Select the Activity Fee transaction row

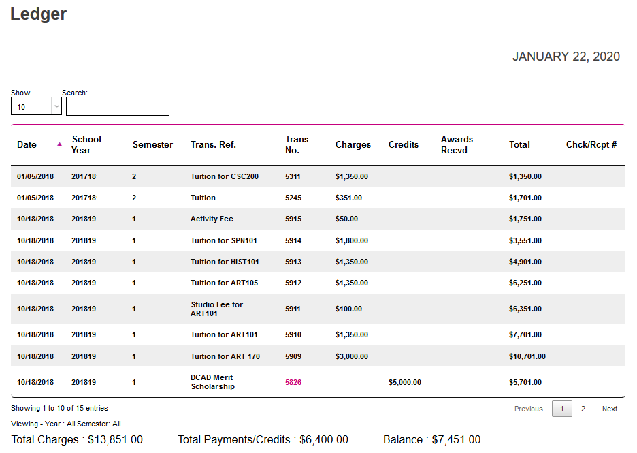click(x=212, y=219)
